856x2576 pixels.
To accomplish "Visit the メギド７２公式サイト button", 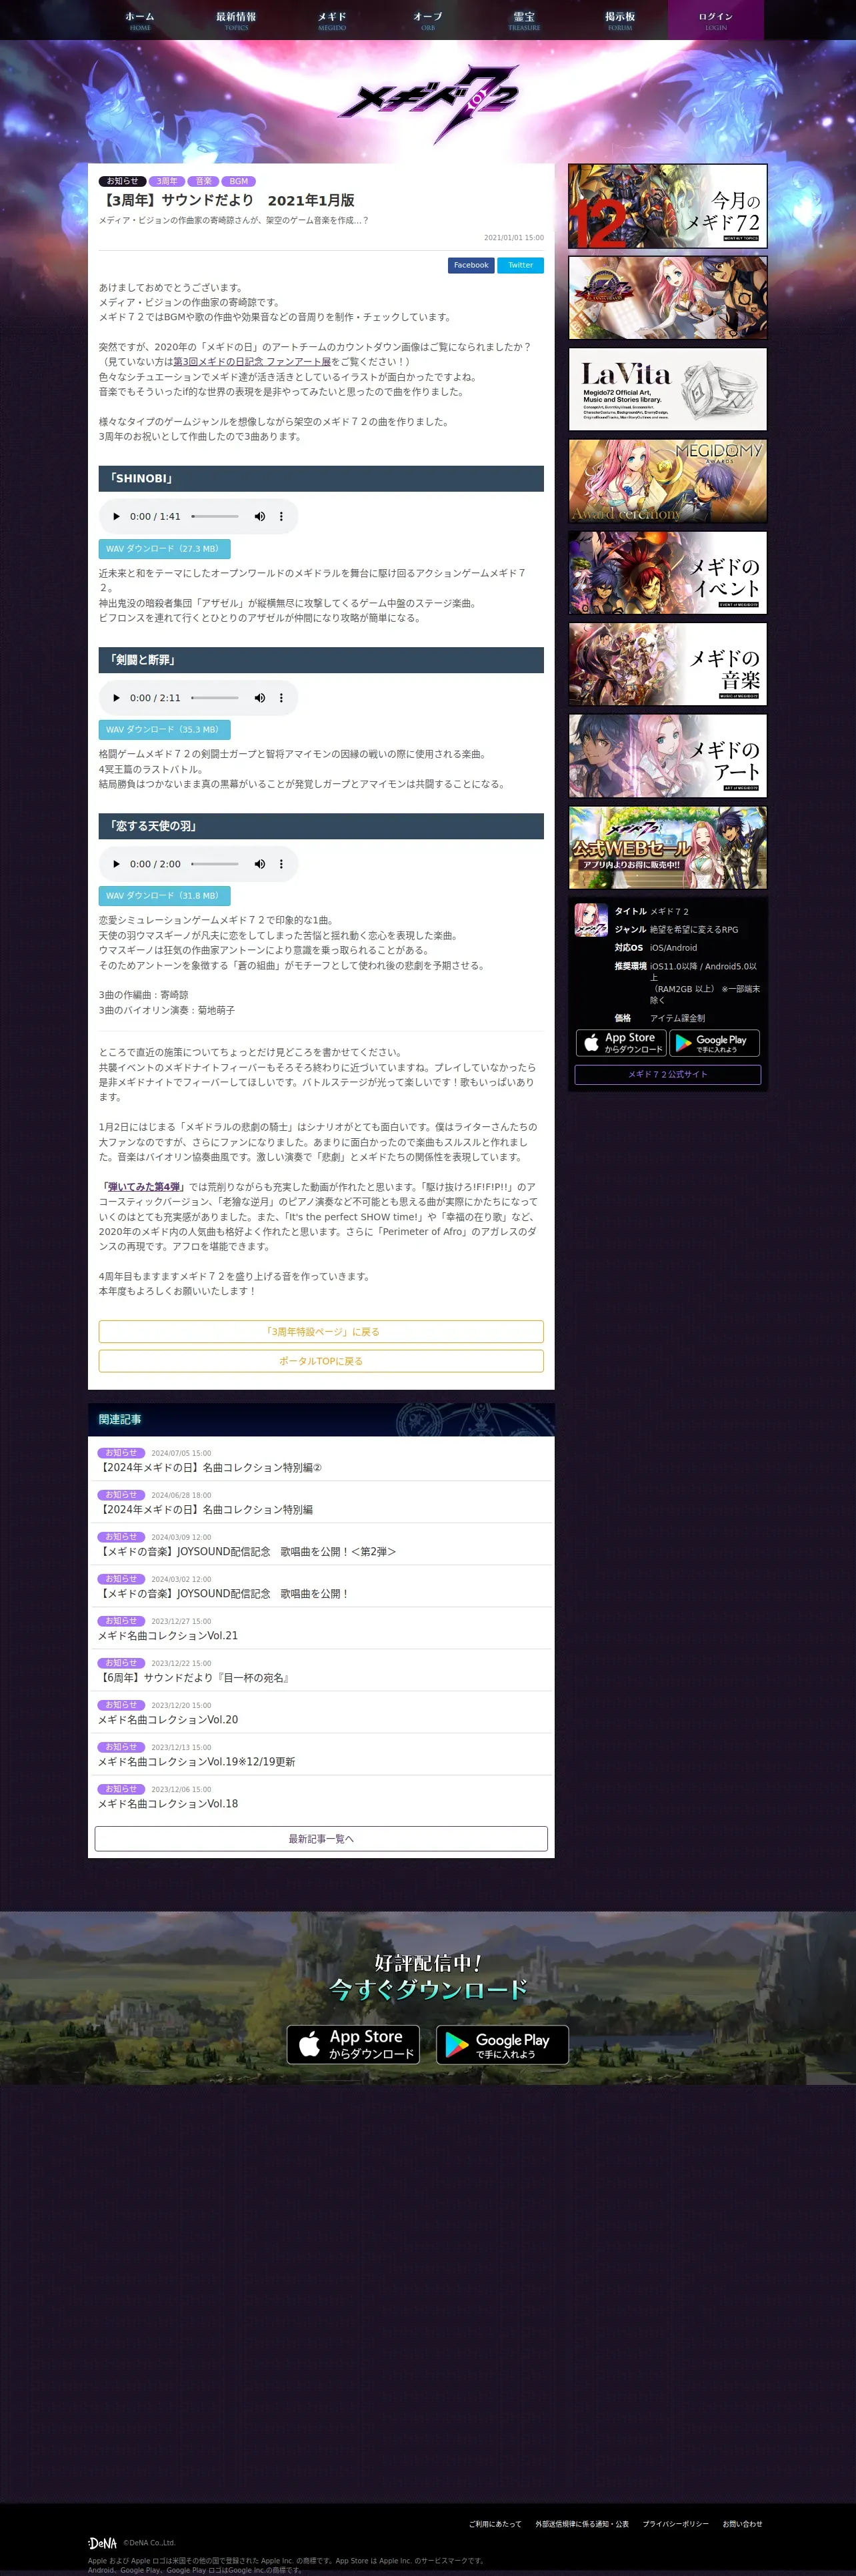I will (x=667, y=1074).
